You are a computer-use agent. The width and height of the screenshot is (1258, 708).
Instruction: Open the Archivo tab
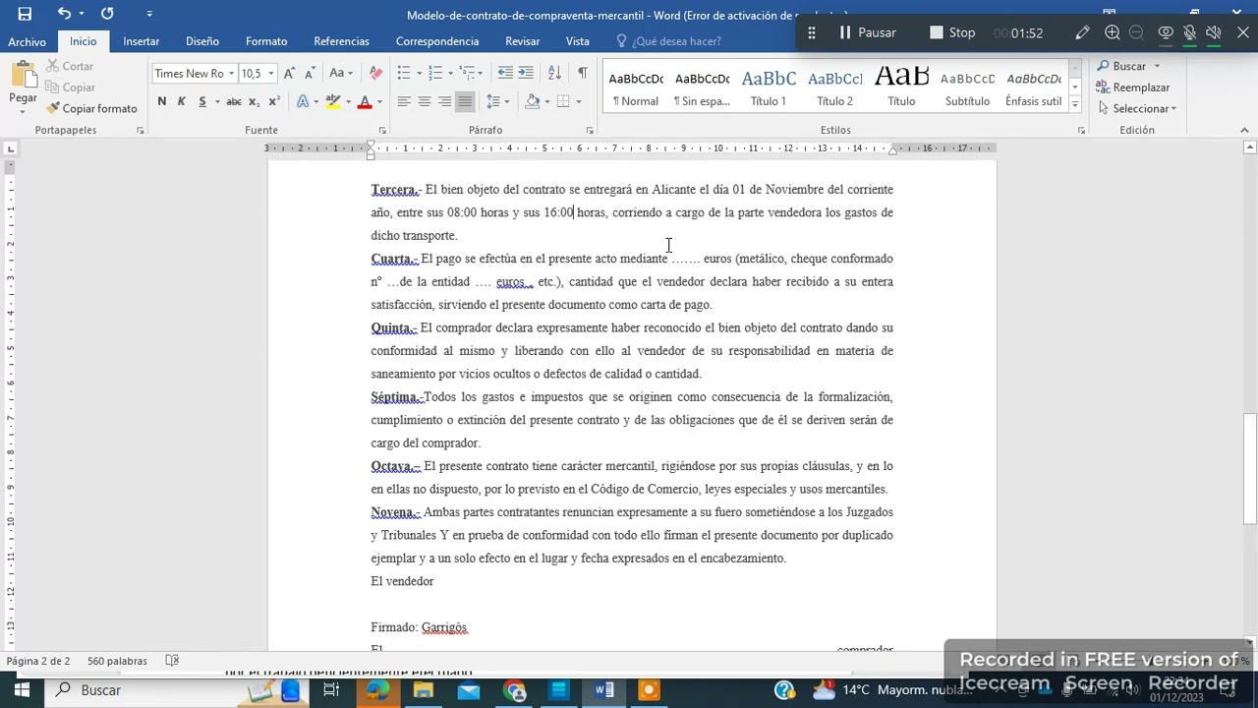pyautogui.click(x=27, y=41)
